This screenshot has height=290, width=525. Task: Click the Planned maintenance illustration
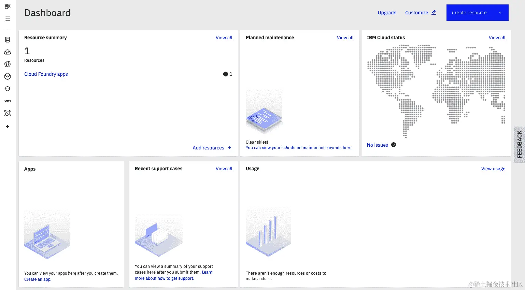point(264,111)
